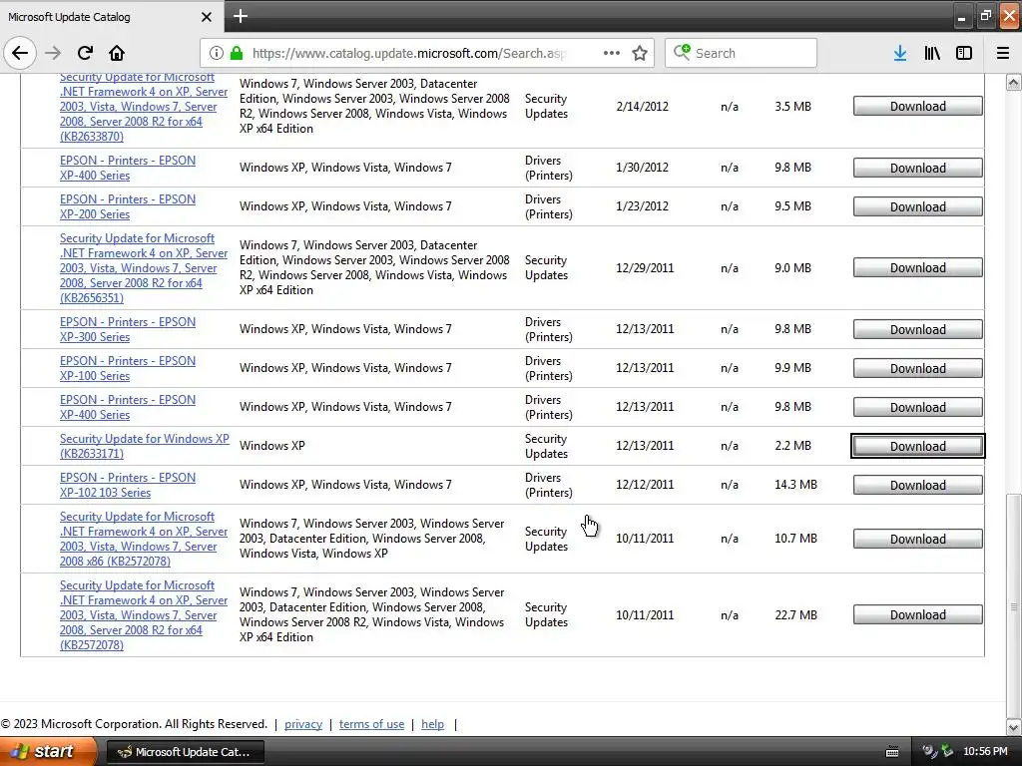The width and height of the screenshot is (1022, 766).
Task: Open EPSON XP-102 103 Series link
Action: click(x=128, y=485)
